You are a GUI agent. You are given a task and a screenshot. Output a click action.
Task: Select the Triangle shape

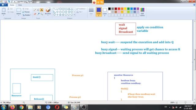(72, 9)
